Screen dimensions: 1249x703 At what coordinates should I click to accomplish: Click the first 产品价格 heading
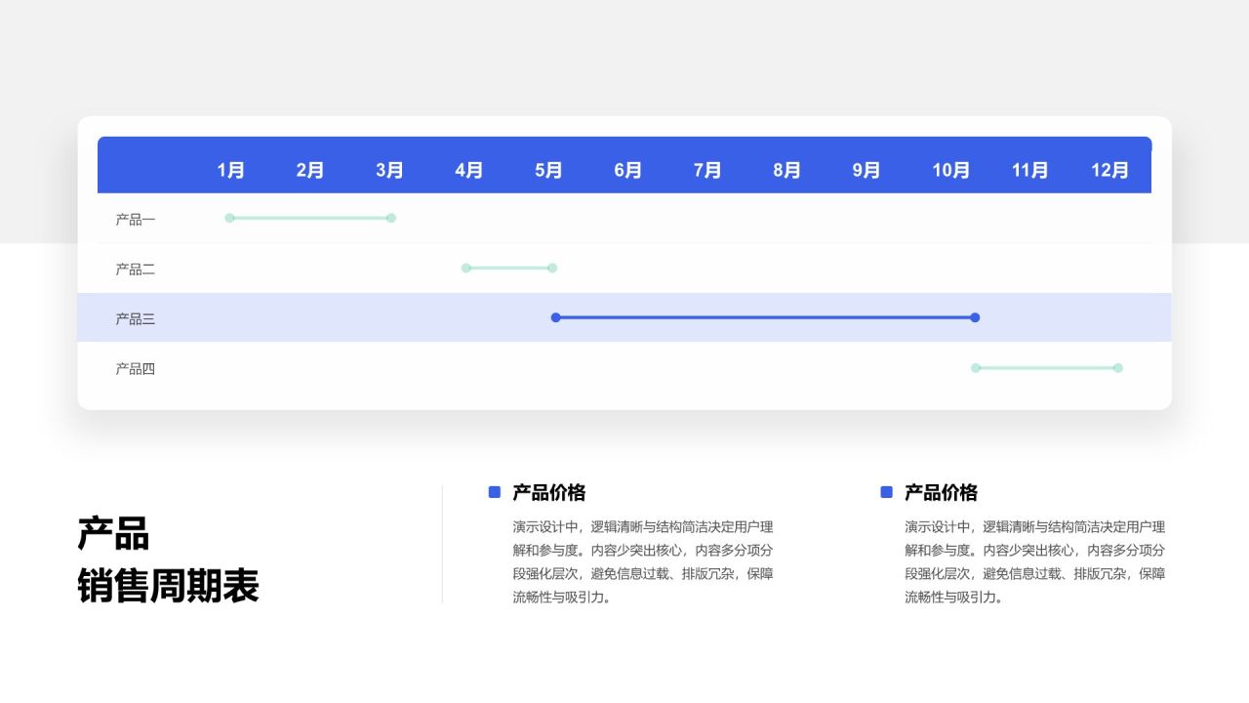pos(547,492)
